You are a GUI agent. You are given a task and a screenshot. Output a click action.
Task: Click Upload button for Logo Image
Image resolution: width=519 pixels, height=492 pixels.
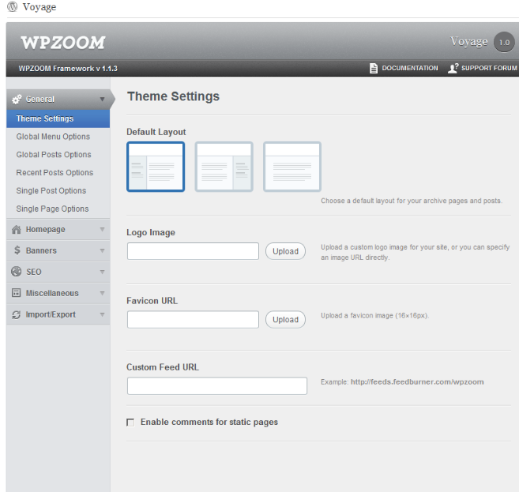pos(285,251)
